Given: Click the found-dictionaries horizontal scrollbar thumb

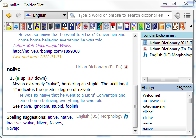Looking at the screenshot, I should [163, 79].
